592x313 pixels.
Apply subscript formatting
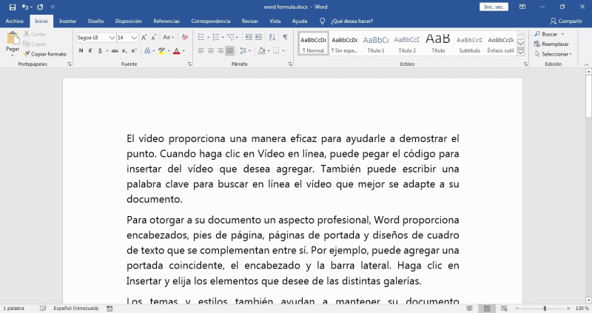click(124, 50)
